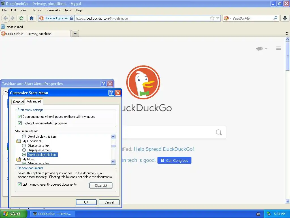Select the Advanced tab

(34, 101)
